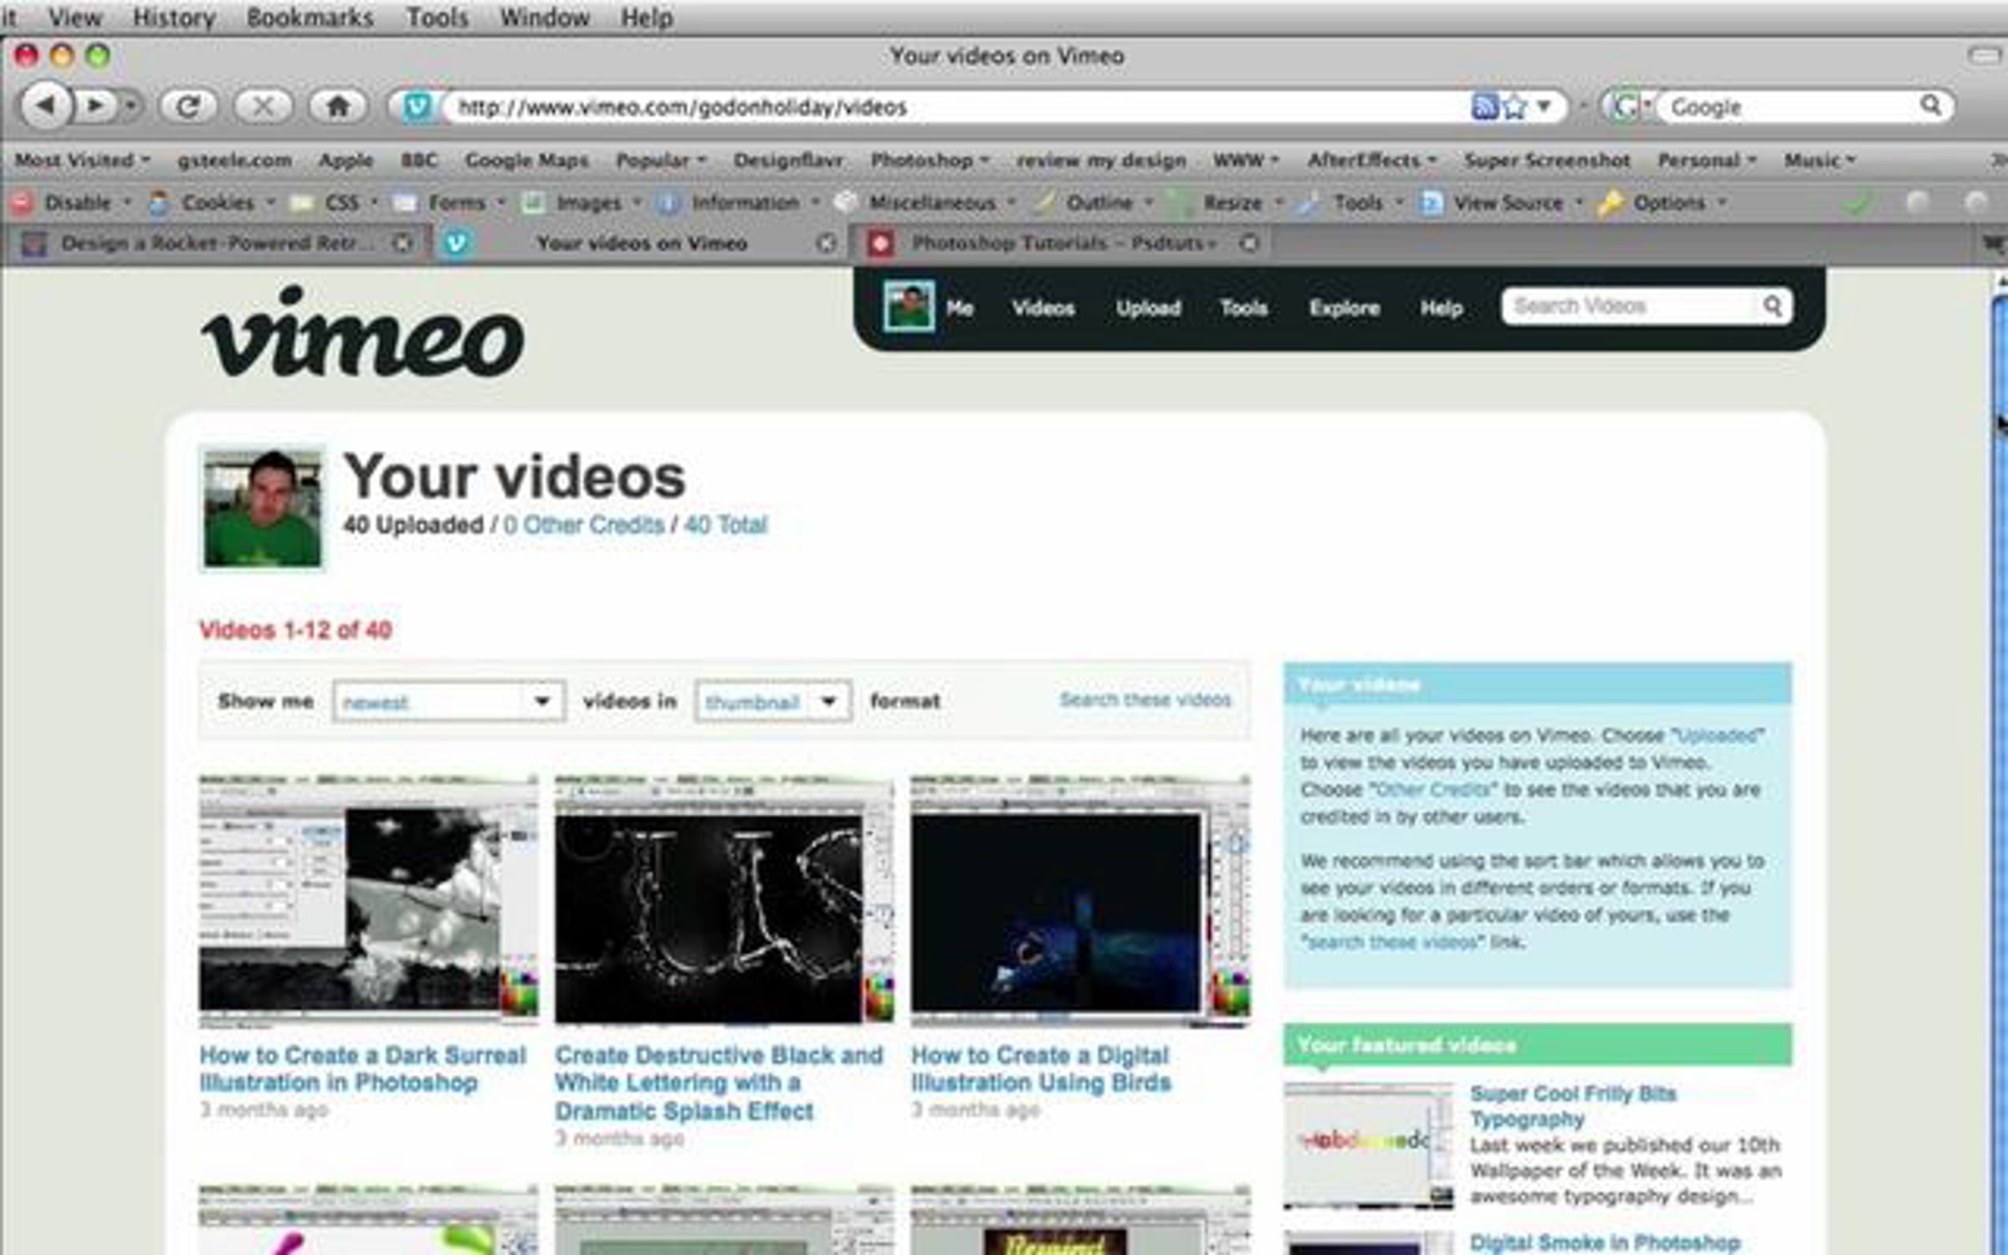The height and width of the screenshot is (1255, 2008).
Task: Open Disable menu in Web Developer toolbar
Action: 71,202
